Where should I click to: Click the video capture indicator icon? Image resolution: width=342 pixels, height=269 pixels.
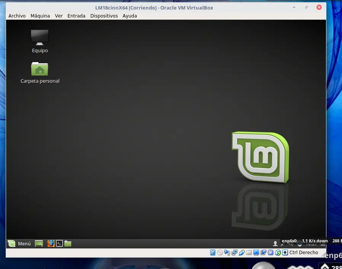[x=263, y=253]
